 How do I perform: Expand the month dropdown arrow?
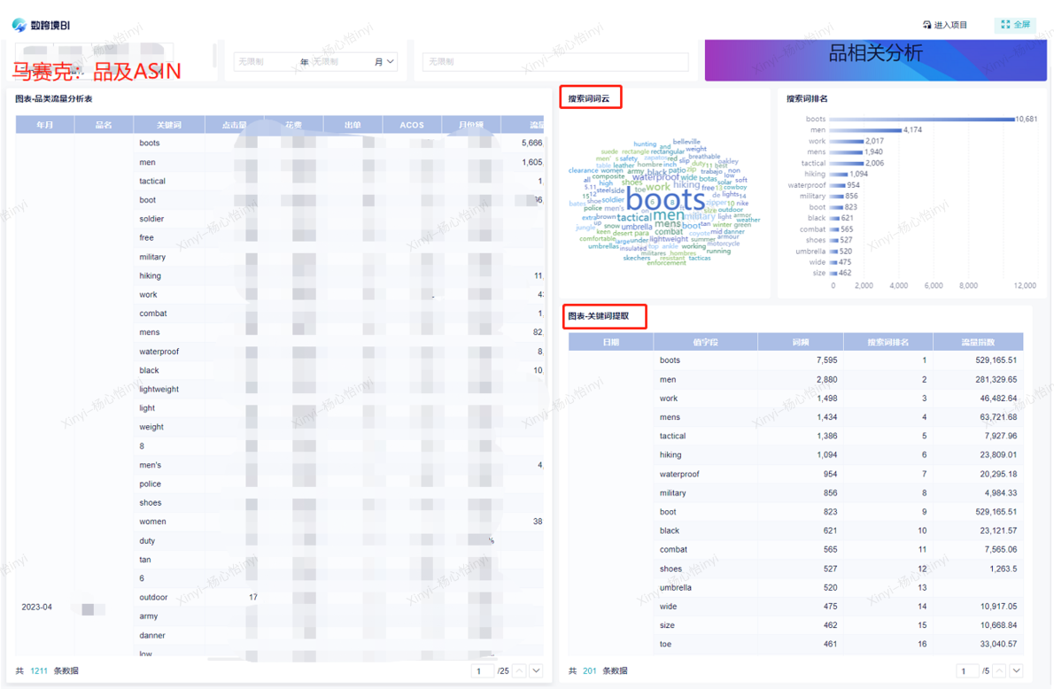(x=391, y=62)
